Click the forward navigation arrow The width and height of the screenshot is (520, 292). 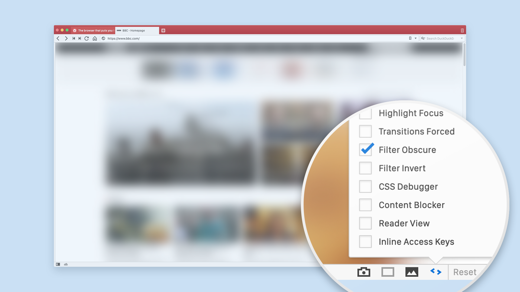coord(66,38)
